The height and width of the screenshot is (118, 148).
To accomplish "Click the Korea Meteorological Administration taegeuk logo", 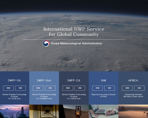I will point(46,43).
